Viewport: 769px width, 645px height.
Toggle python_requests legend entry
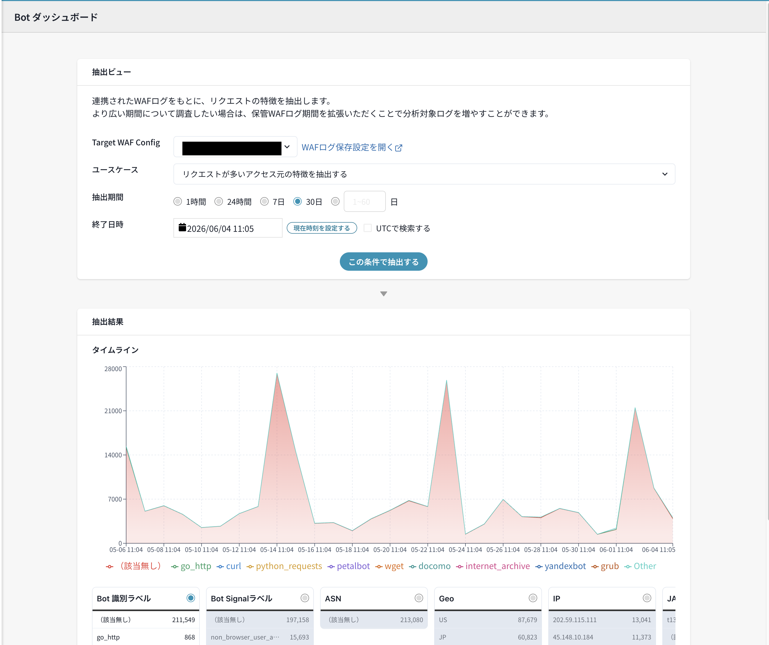(x=284, y=566)
